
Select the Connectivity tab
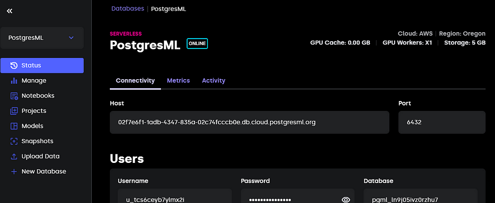click(135, 80)
